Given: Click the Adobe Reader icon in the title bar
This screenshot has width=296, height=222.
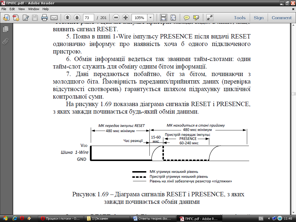Looking at the screenshot, I should click(x=3, y=3).
